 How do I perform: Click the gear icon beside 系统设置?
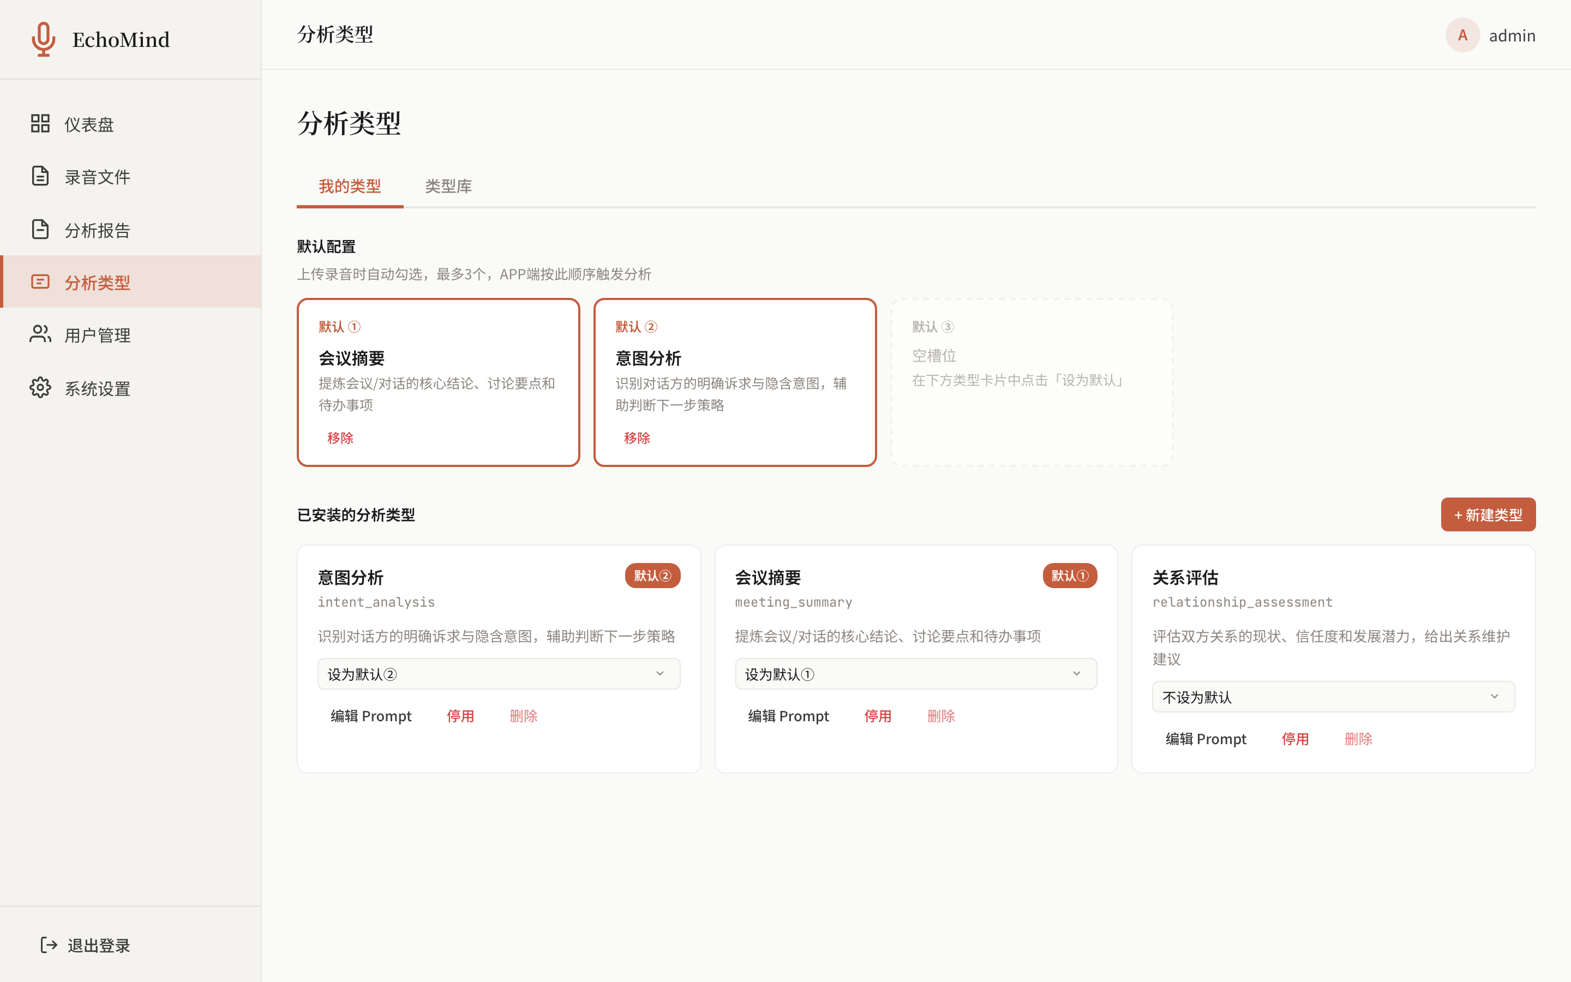click(x=40, y=388)
